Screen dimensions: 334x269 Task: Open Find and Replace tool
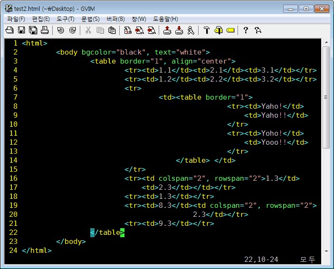click(x=128, y=30)
